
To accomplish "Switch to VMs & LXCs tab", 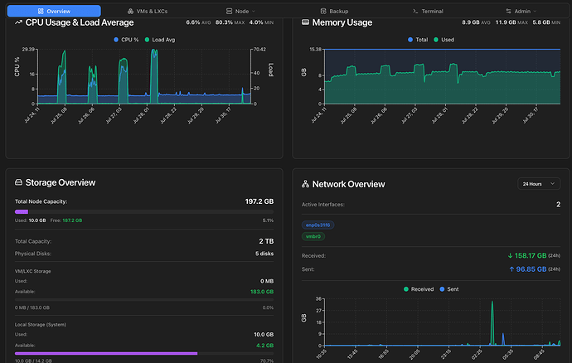I will (148, 12).
